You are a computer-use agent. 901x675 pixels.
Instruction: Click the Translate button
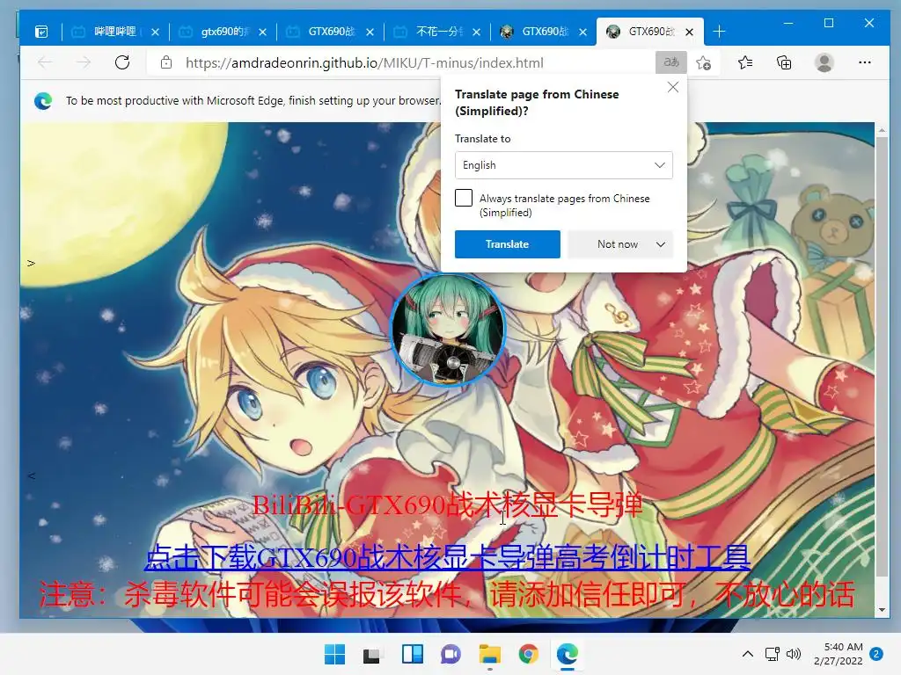click(508, 244)
